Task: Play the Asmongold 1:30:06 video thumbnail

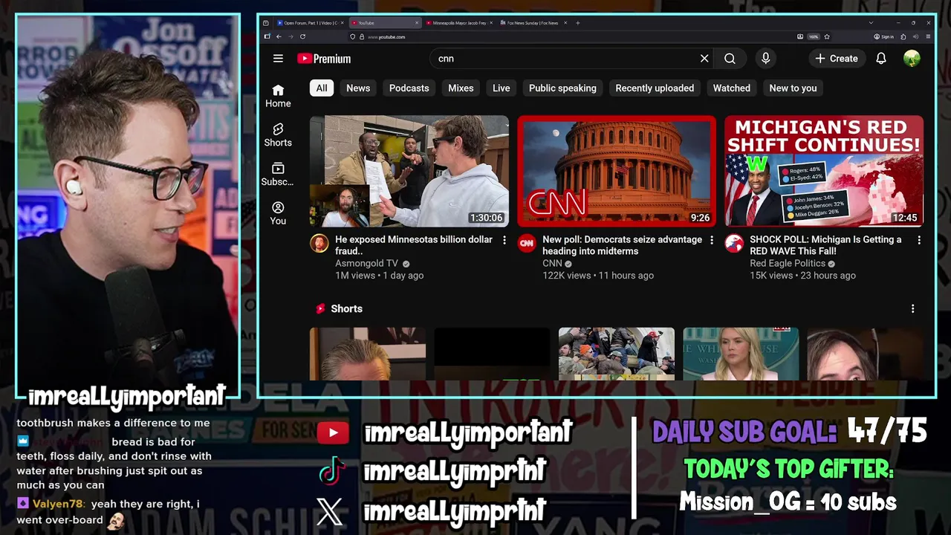Action: click(x=409, y=171)
